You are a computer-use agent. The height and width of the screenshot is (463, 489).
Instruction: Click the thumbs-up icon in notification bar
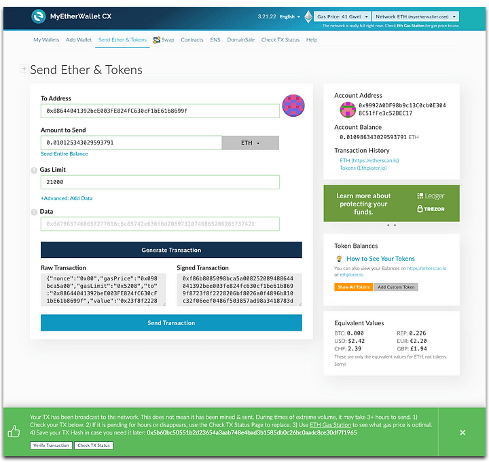pyautogui.click(x=14, y=432)
